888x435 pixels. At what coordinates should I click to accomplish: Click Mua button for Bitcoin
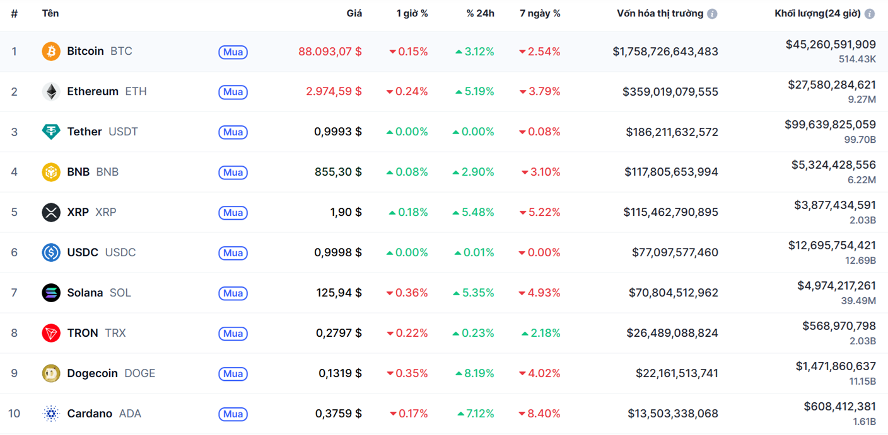point(233,52)
